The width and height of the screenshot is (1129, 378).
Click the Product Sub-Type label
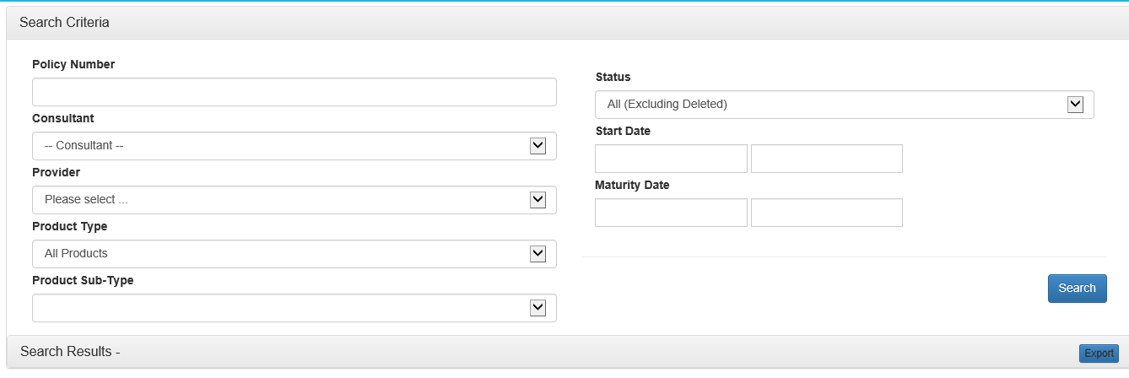[x=83, y=280]
